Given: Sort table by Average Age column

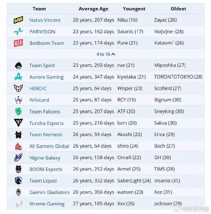Looking at the screenshot, I should click(93, 9).
